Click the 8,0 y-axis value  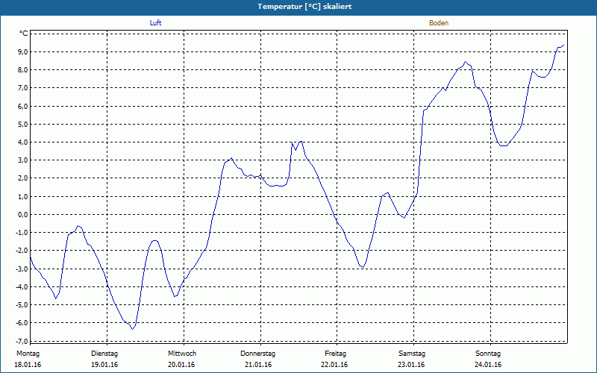pos(22,69)
